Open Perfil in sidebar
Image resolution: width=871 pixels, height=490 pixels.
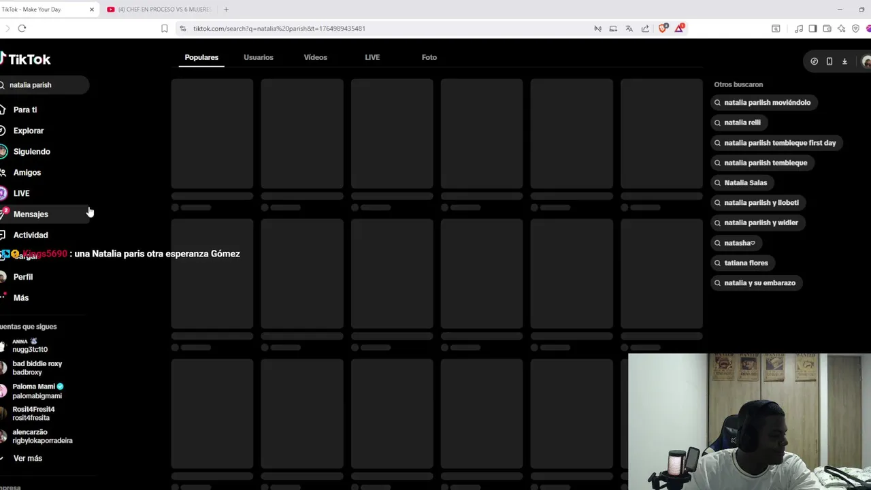pos(23,277)
